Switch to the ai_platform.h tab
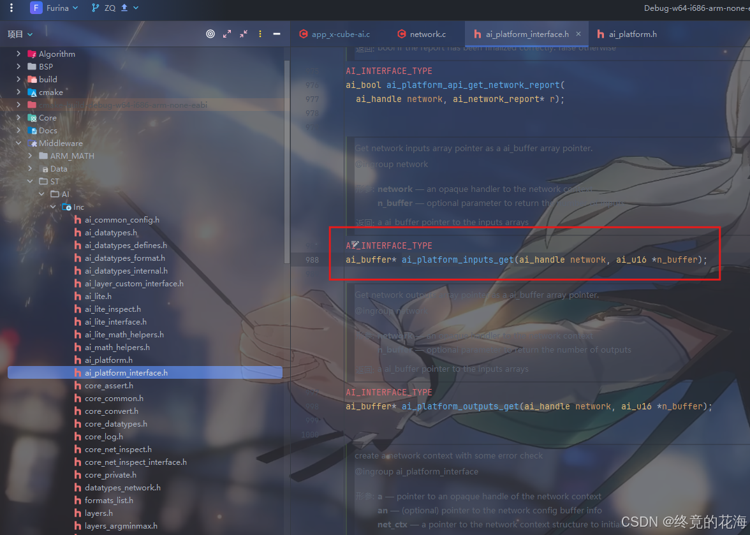This screenshot has width=750, height=535. coord(627,34)
